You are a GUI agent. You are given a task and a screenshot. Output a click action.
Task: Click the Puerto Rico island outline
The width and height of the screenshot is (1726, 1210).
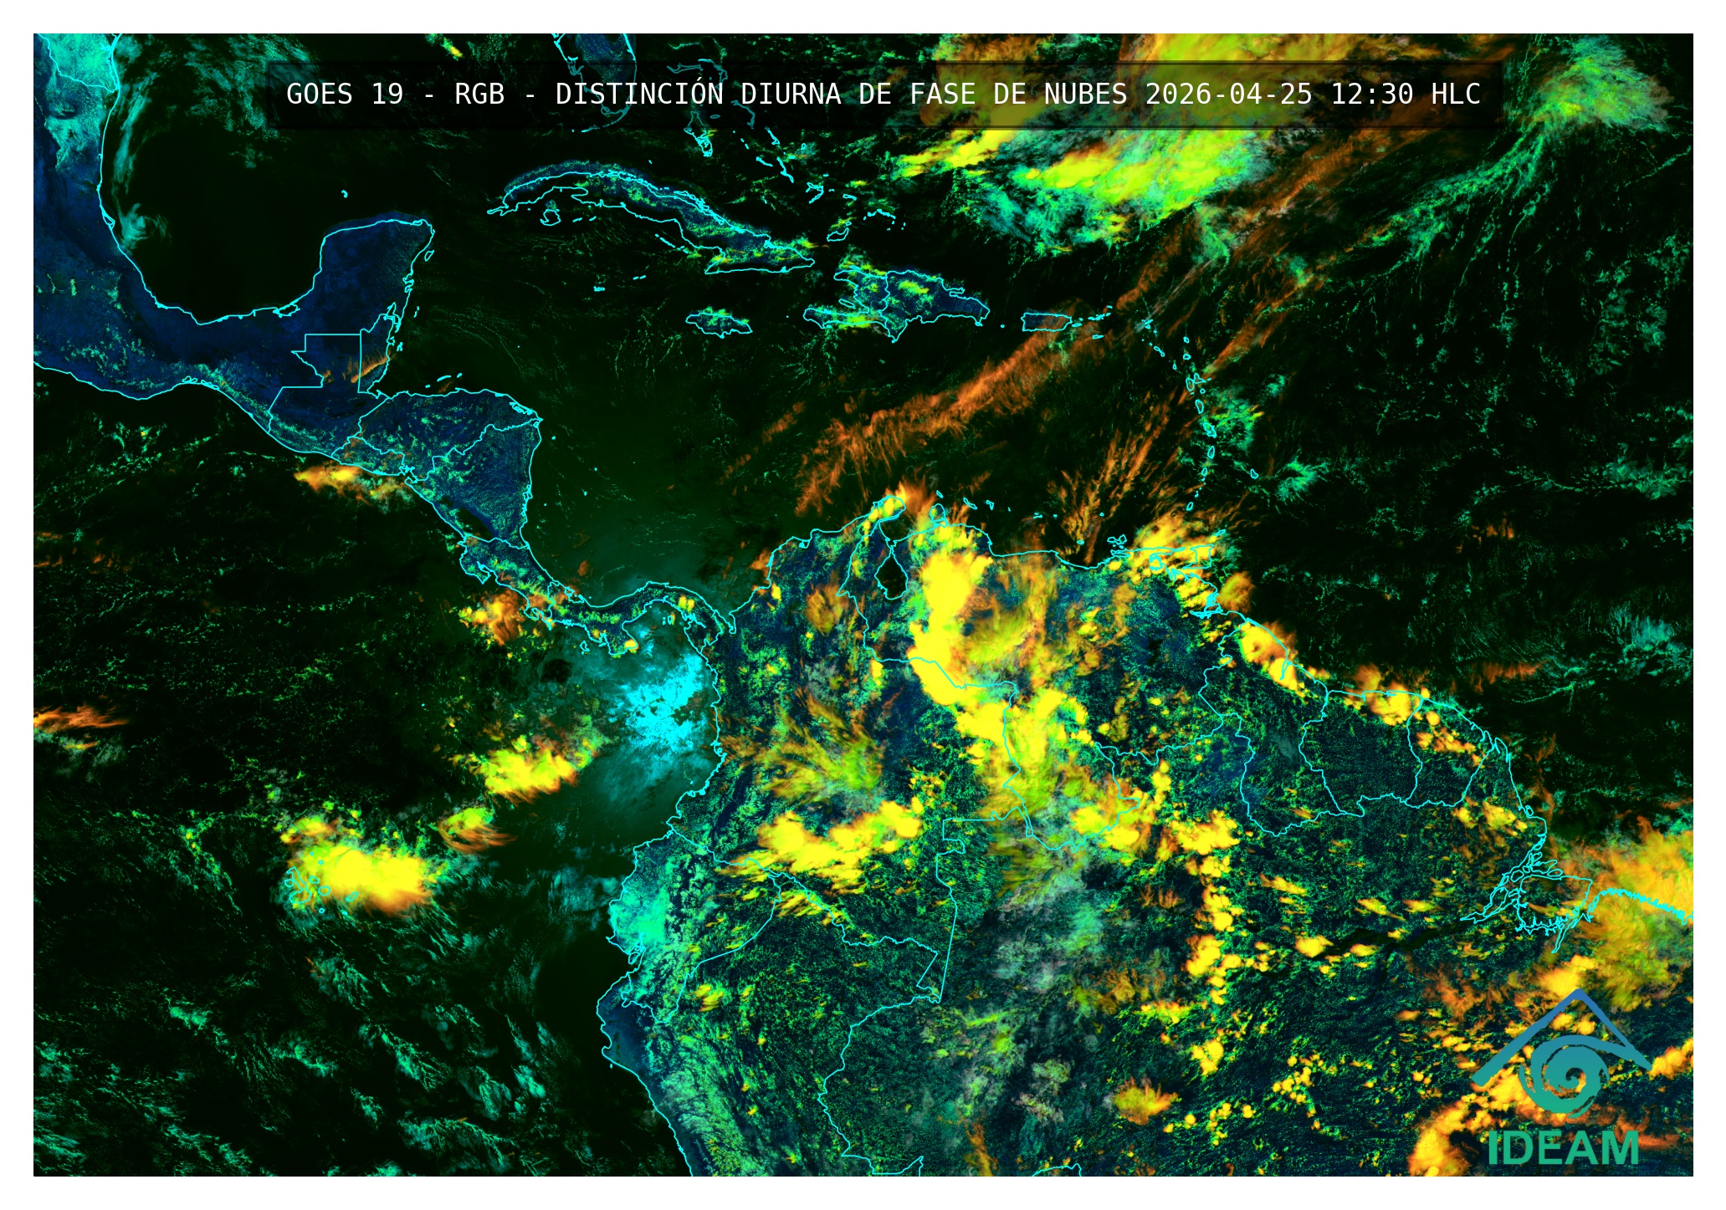1046,321
